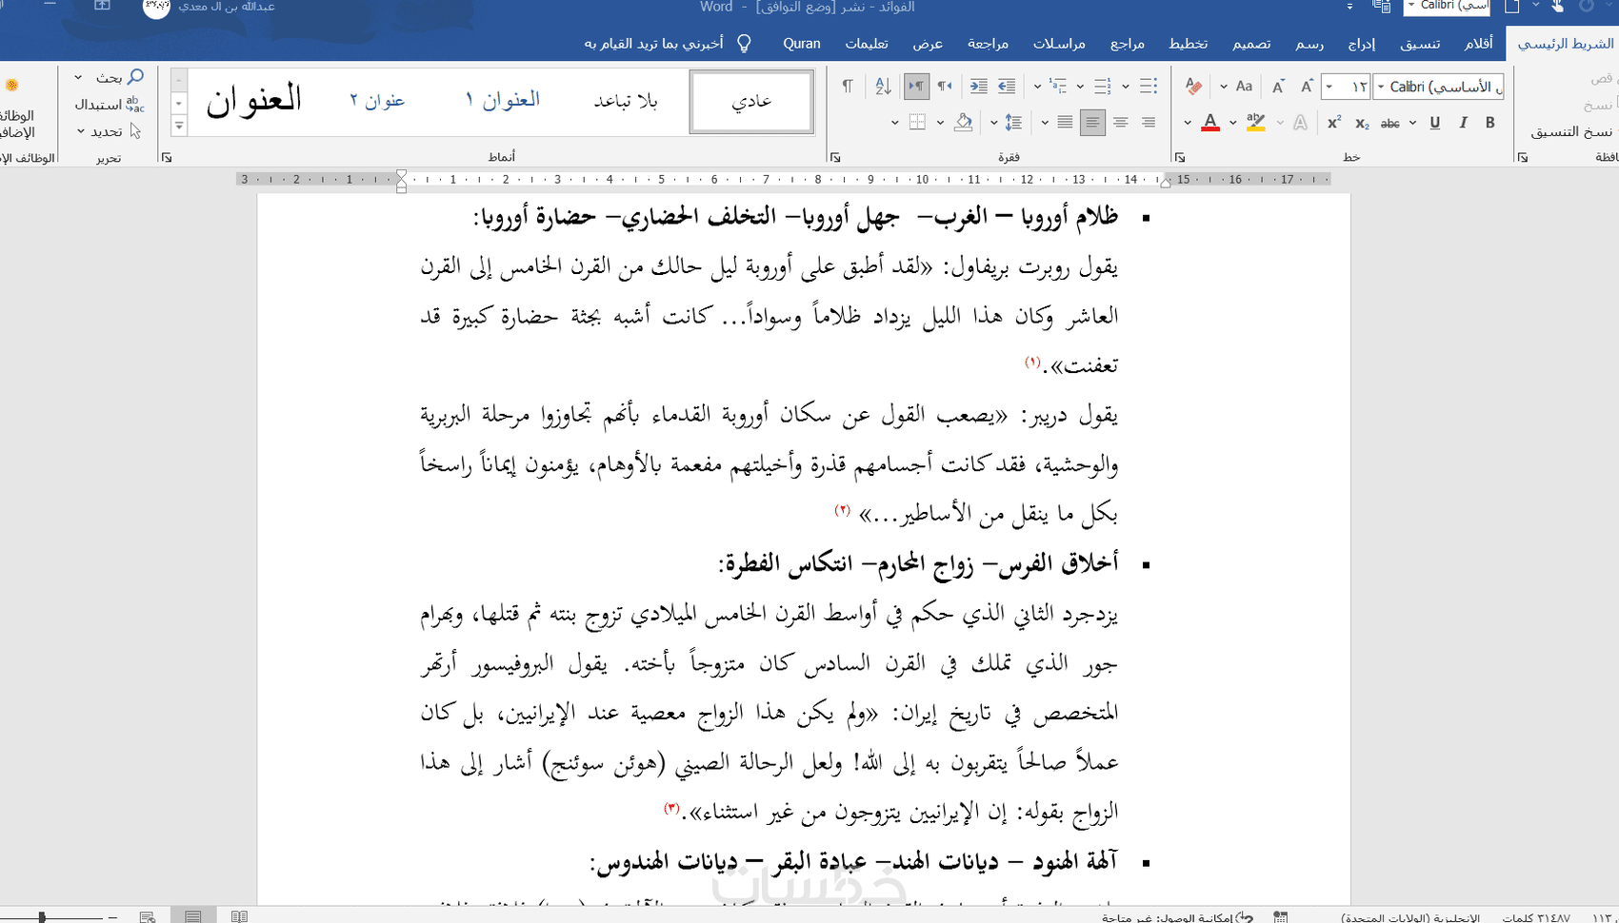Screen dimensions: 1619x923
Task: Show or hide paragraph marks
Action: (x=848, y=87)
